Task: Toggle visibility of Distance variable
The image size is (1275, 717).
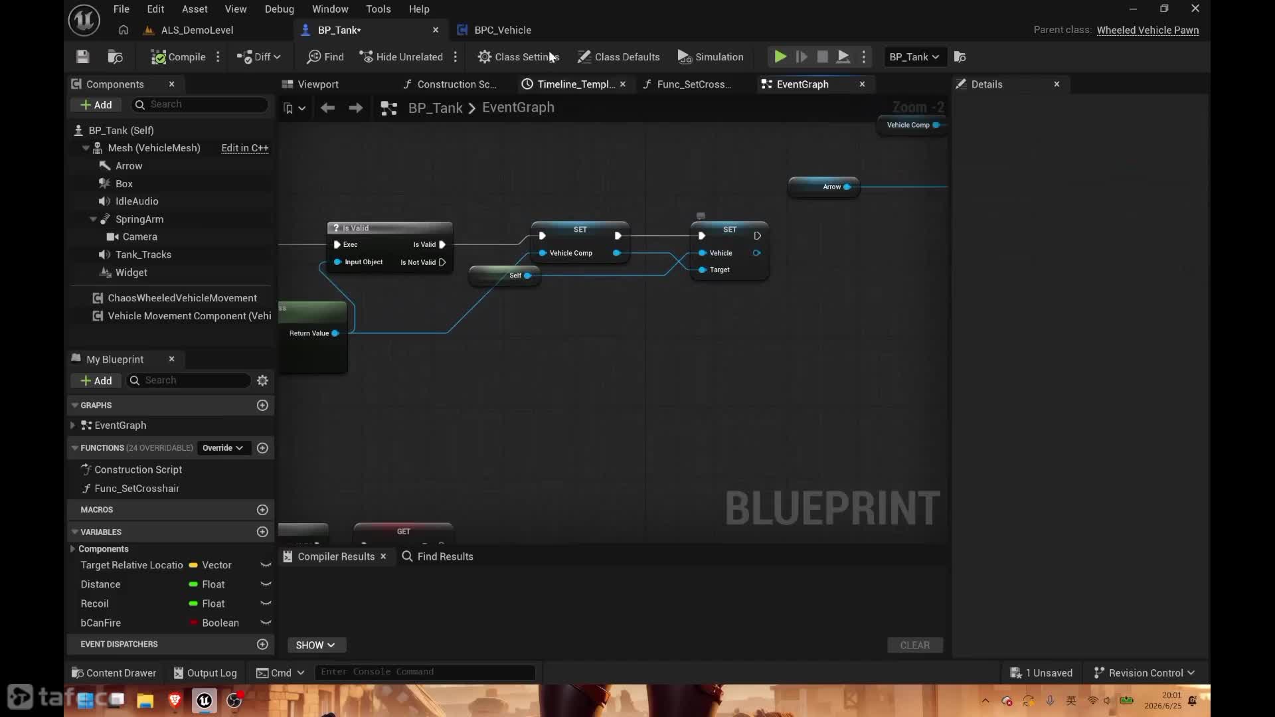Action: coord(266,584)
